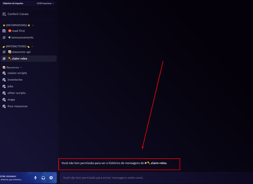This screenshot has height=184, width=253.
Task: Collapse the INFORMATIONS category
Action: pos(33,25)
